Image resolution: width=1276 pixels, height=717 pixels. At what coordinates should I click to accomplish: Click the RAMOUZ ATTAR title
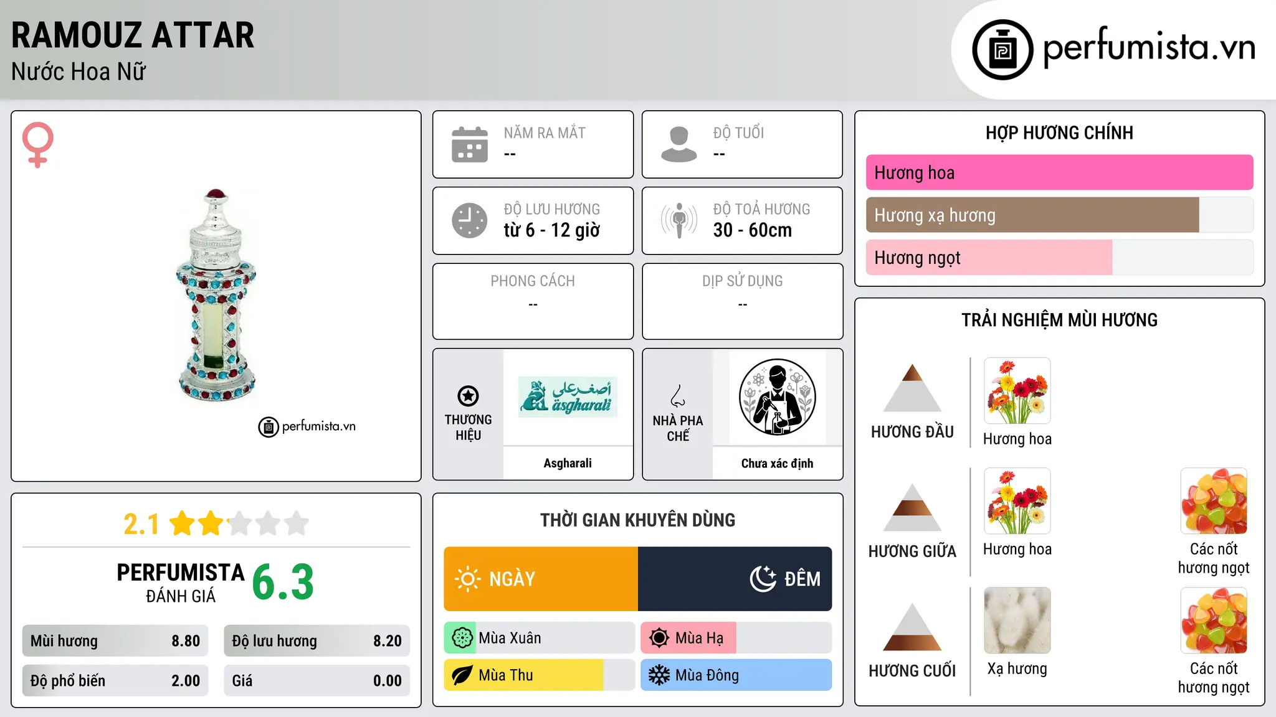(x=133, y=35)
